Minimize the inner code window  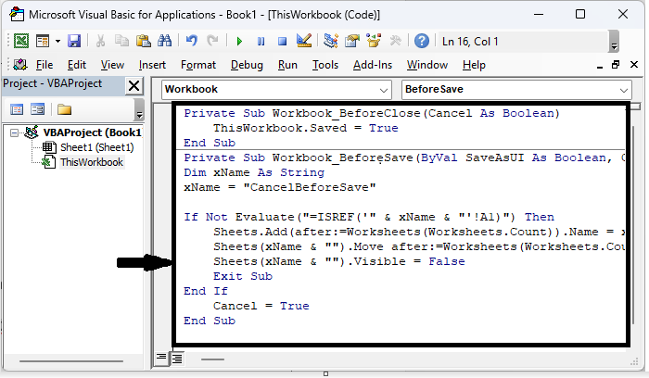(600, 66)
